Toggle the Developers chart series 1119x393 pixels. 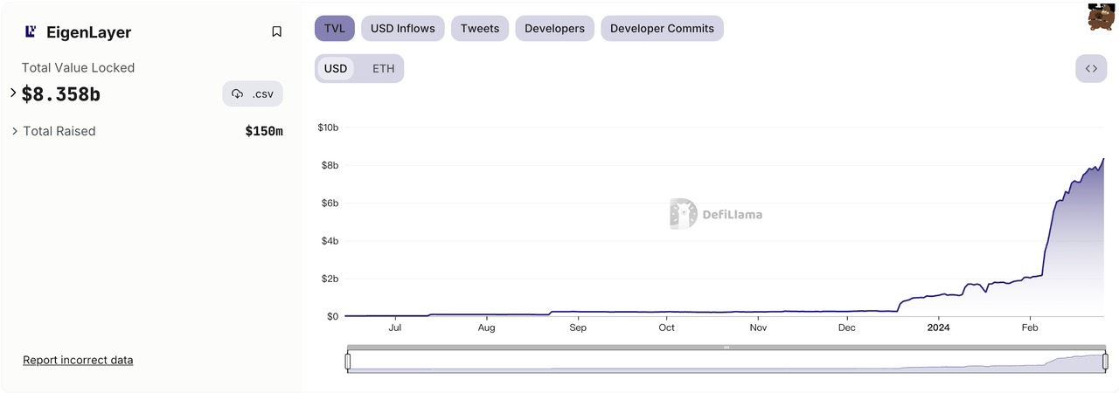pos(555,28)
